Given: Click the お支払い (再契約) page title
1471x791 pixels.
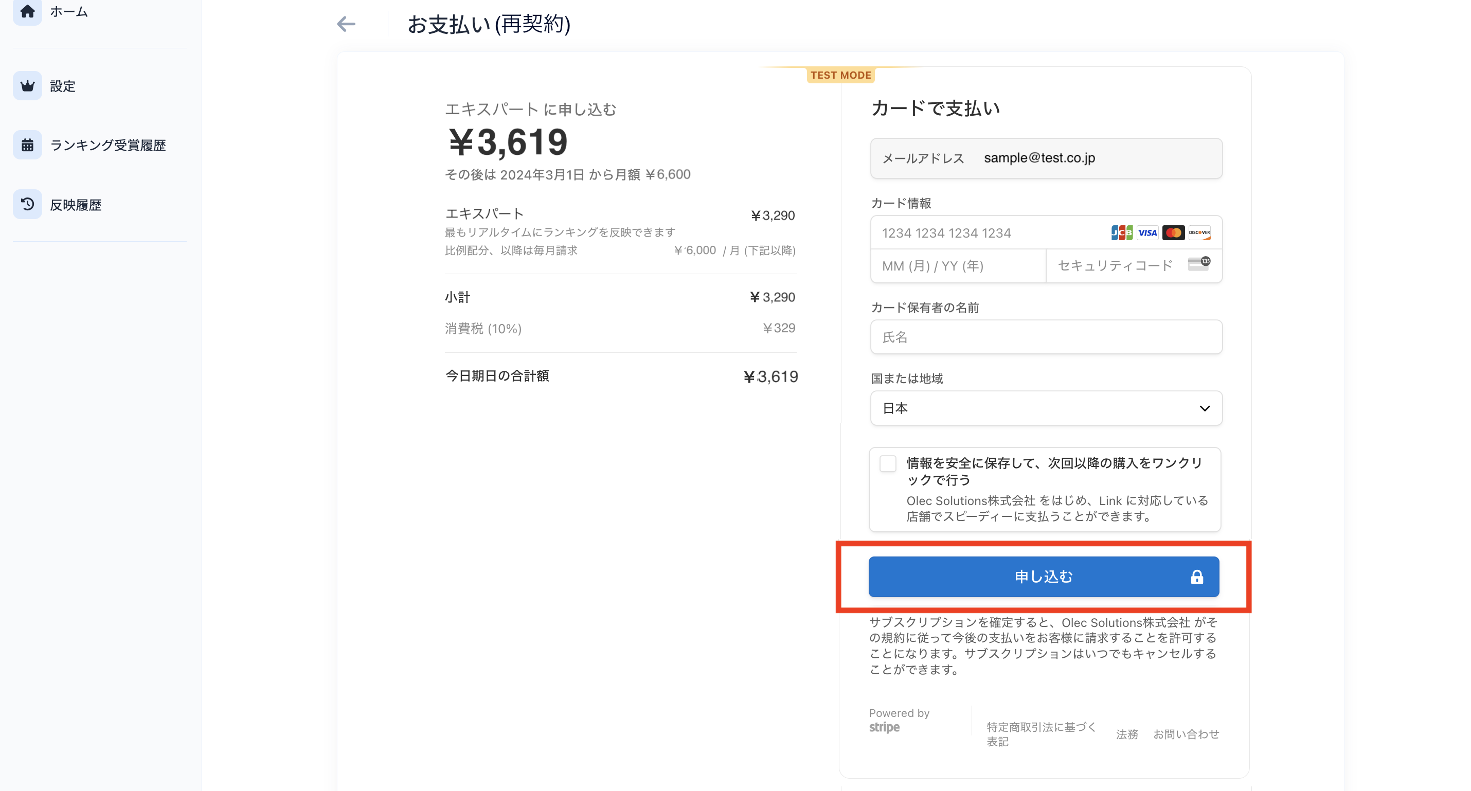Looking at the screenshot, I should tap(489, 24).
